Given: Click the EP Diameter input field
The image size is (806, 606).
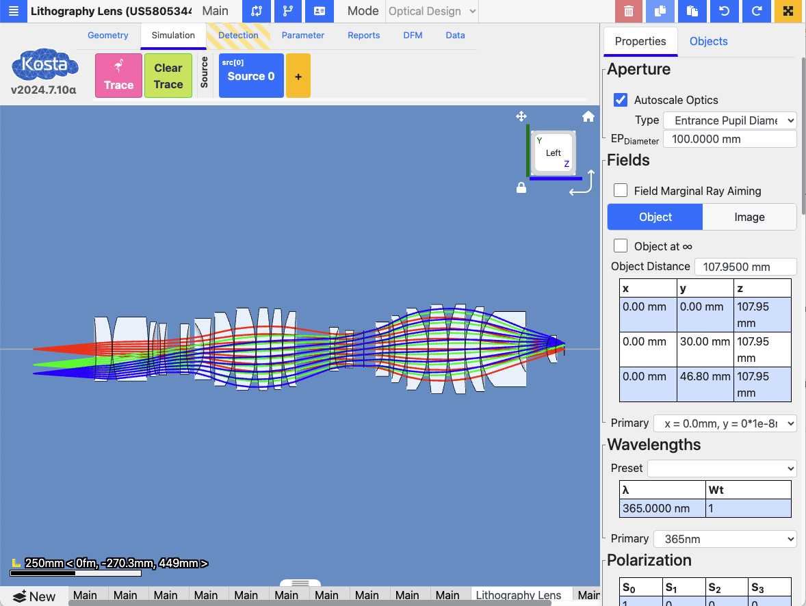Looking at the screenshot, I should coord(731,139).
